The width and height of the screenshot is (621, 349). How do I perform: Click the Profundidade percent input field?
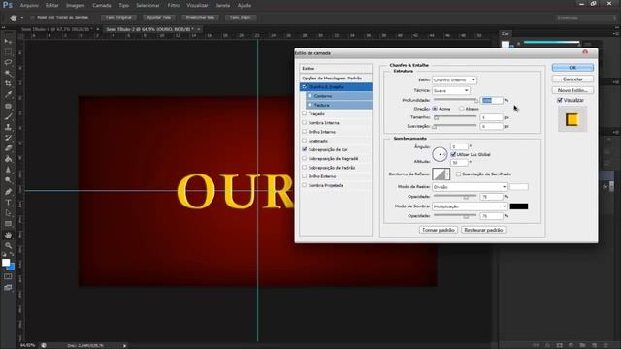492,100
